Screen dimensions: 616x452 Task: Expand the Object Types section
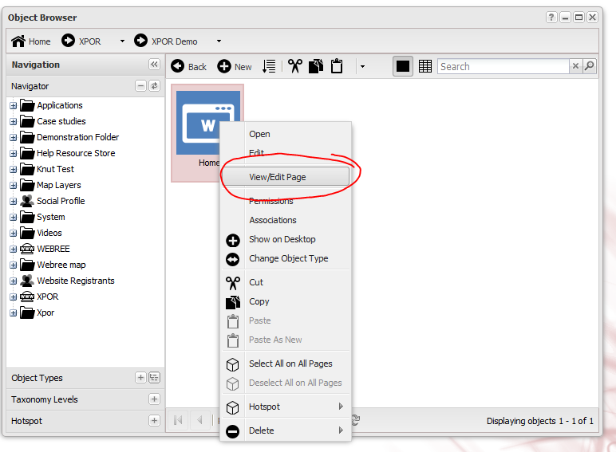pyautogui.click(x=140, y=377)
